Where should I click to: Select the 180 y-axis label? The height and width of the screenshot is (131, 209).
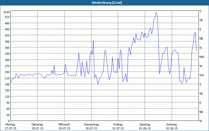click(7, 84)
